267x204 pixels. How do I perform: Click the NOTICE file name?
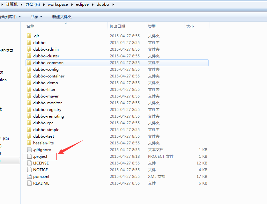(x=41, y=170)
